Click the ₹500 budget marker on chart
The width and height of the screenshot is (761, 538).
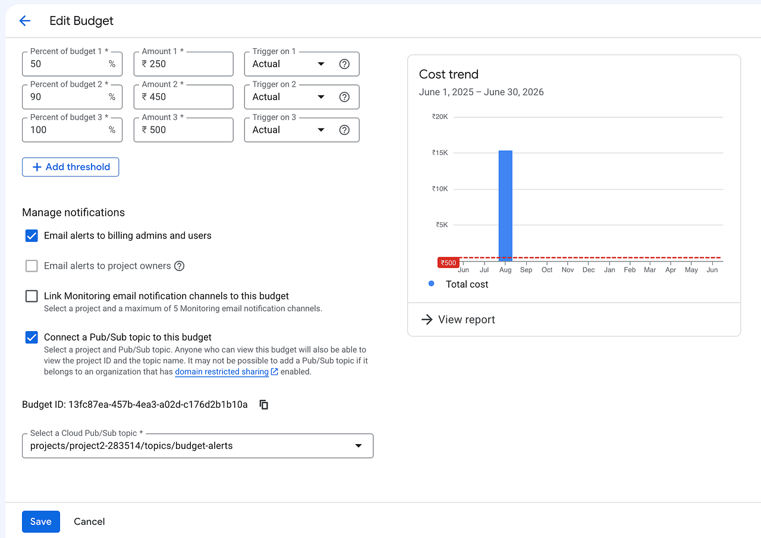448,263
